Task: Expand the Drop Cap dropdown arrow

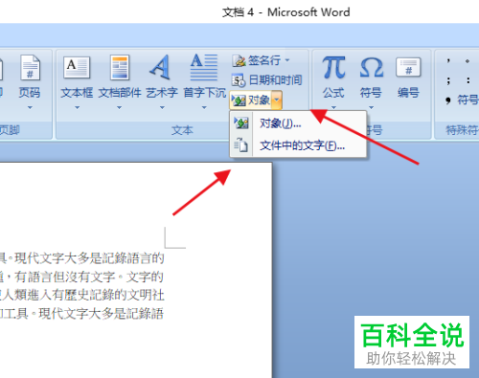Action: point(204,107)
